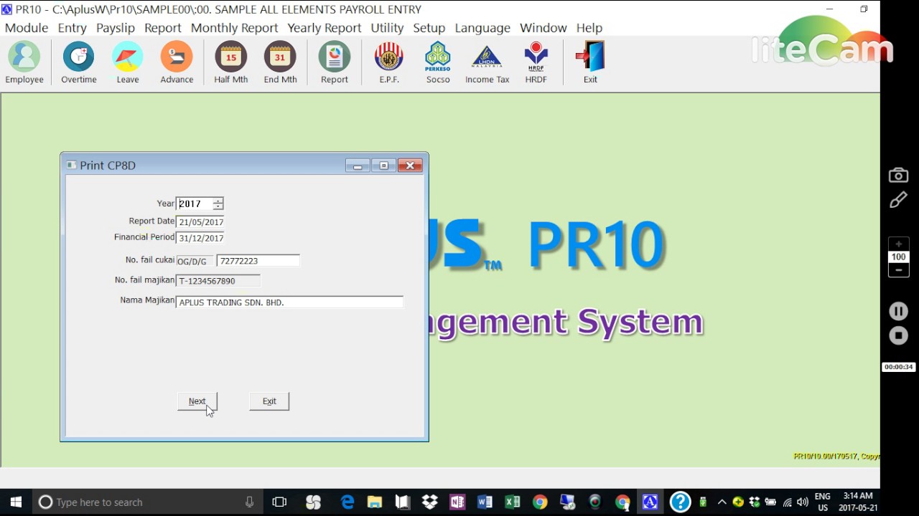The image size is (919, 516).
Task: Decrease liteCam zoom with minus button
Action: (898, 270)
